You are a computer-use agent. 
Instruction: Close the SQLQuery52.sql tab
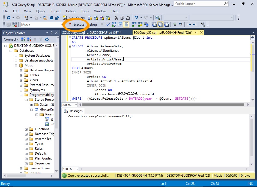click(x=201, y=33)
